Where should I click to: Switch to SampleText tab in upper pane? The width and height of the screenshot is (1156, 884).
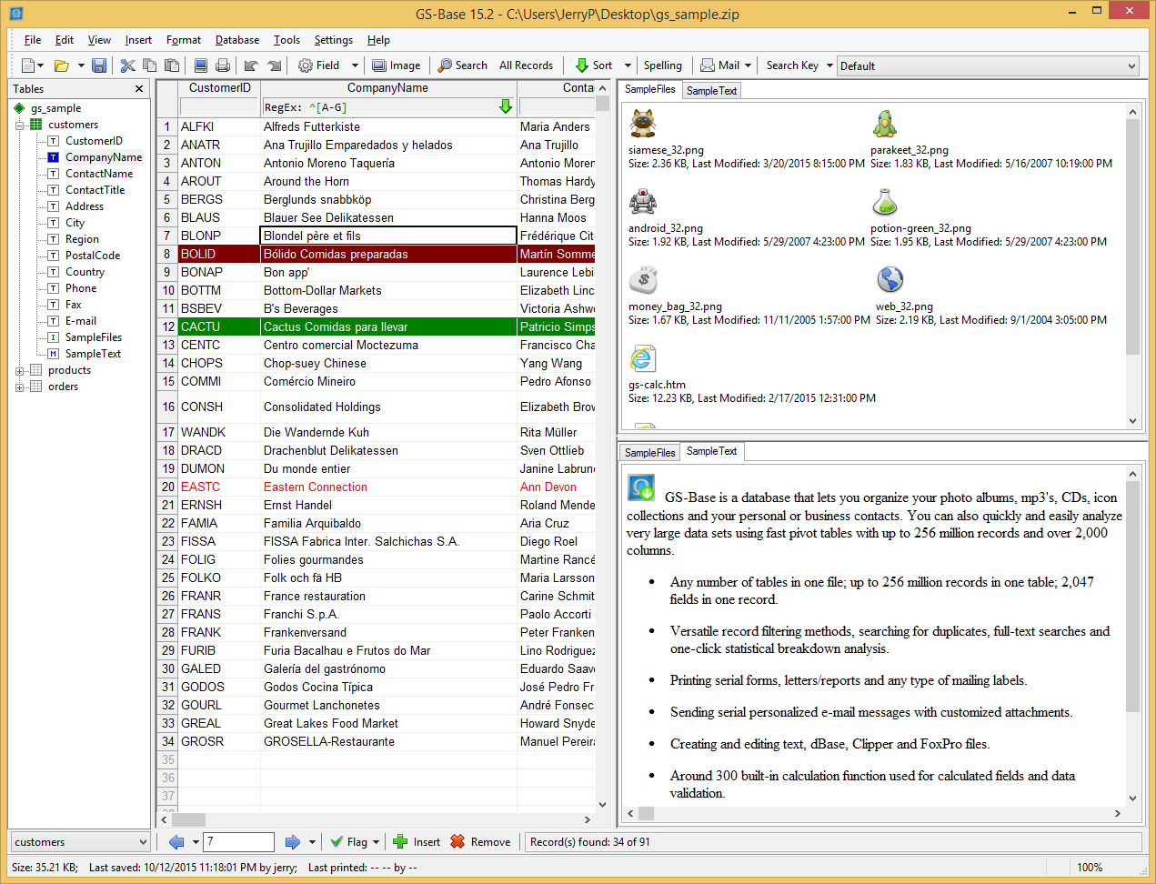click(x=711, y=90)
